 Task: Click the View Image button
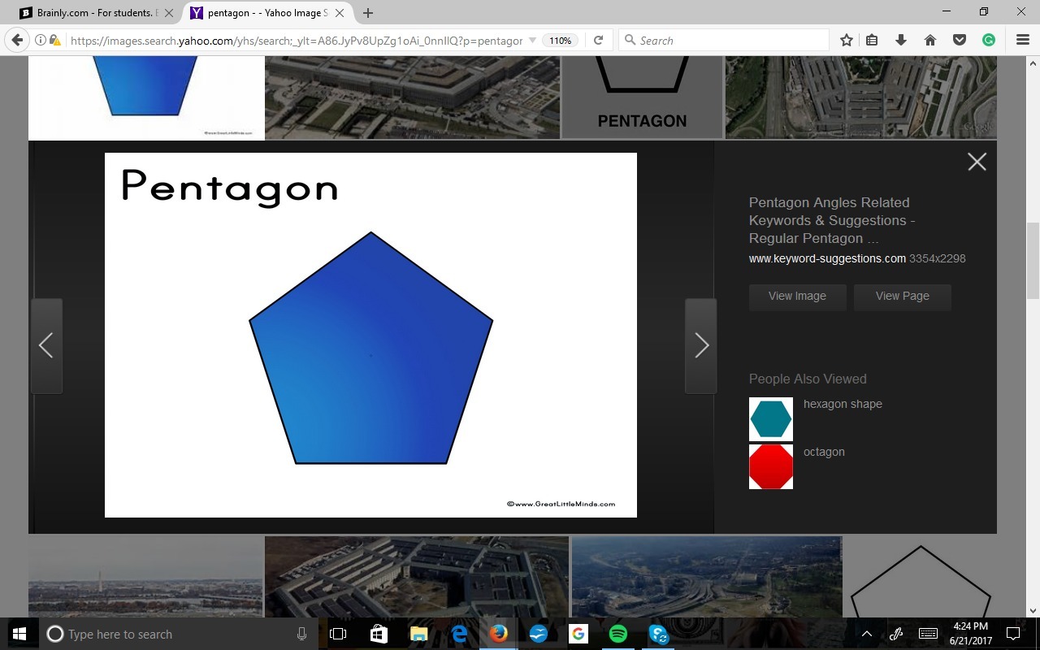pos(797,297)
